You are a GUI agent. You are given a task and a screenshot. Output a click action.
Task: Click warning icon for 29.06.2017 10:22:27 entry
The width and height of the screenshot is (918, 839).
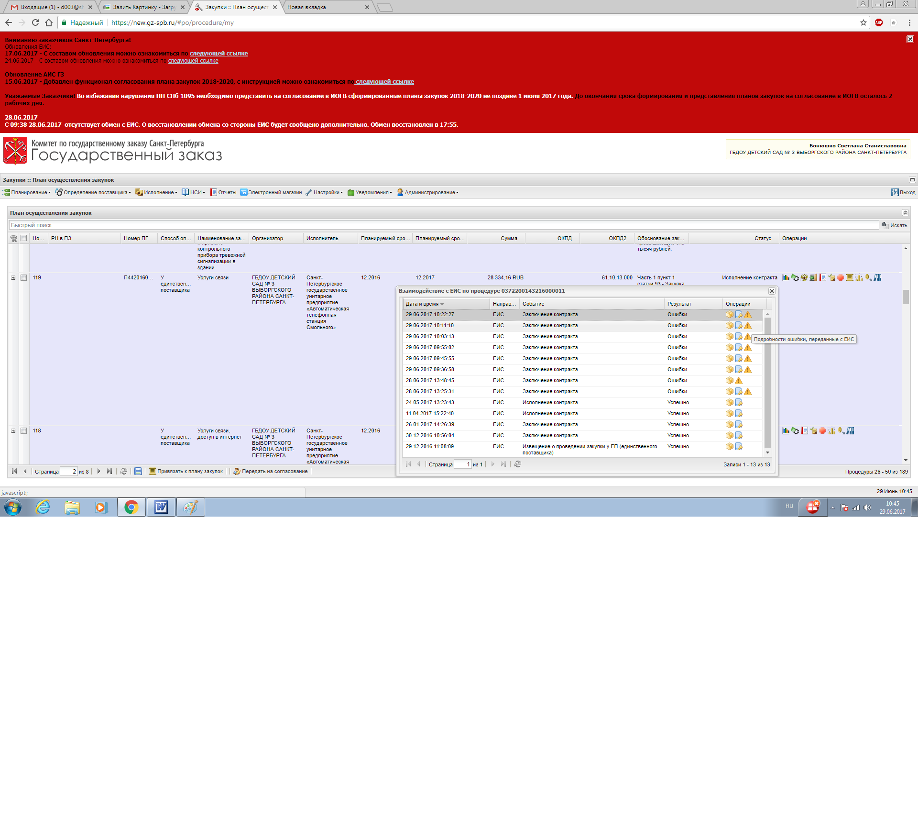(748, 315)
